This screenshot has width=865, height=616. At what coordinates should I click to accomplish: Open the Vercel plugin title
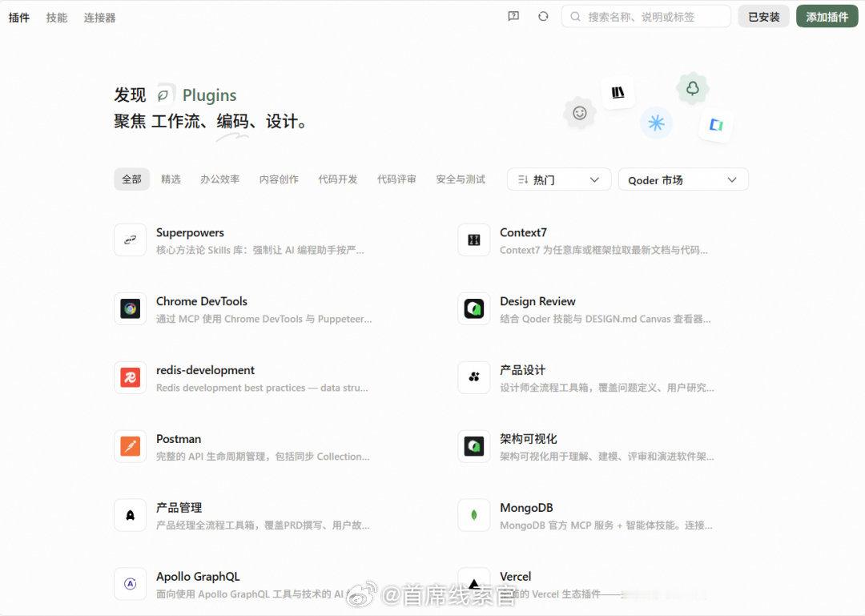coord(515,576)
